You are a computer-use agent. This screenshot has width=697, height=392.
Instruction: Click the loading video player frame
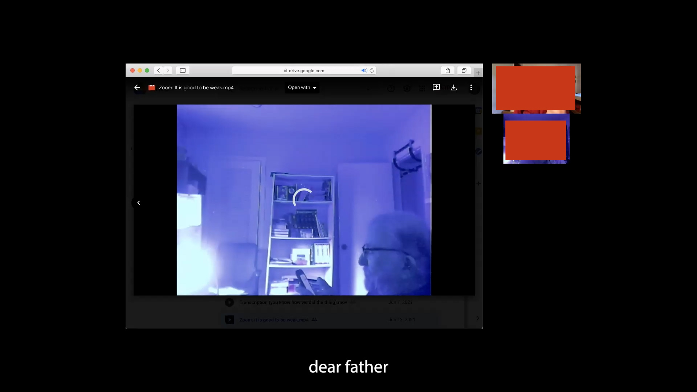click(x=304, y=200)
